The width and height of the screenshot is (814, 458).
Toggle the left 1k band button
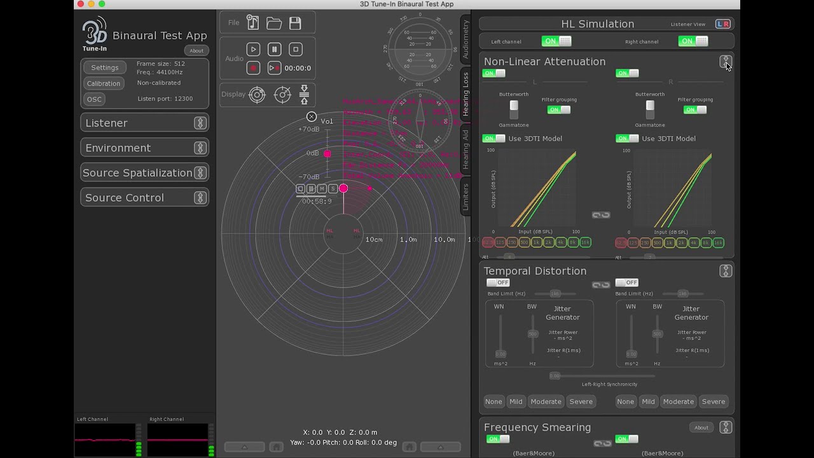click(536, 242)
